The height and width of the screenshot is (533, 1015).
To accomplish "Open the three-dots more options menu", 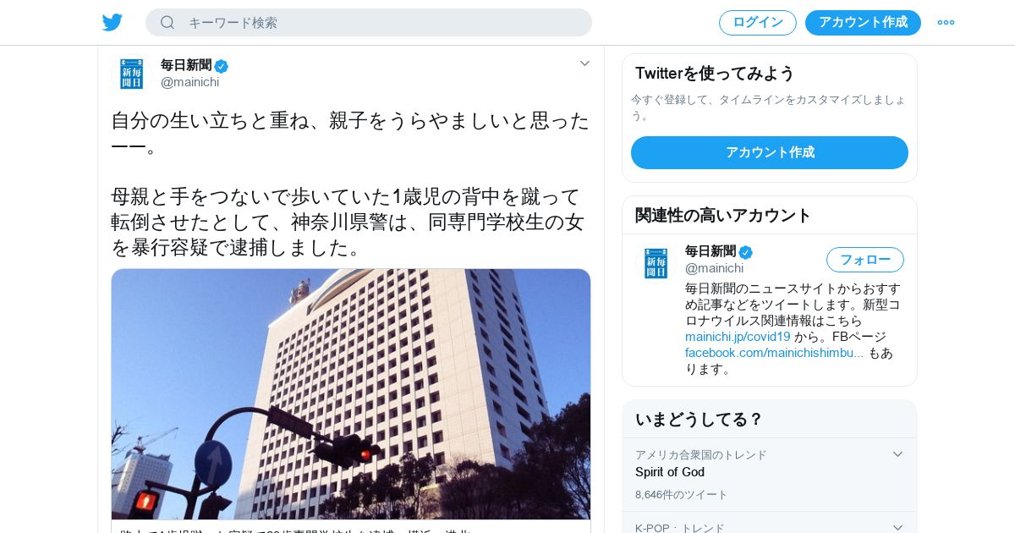I will click(x=946, y=22).
